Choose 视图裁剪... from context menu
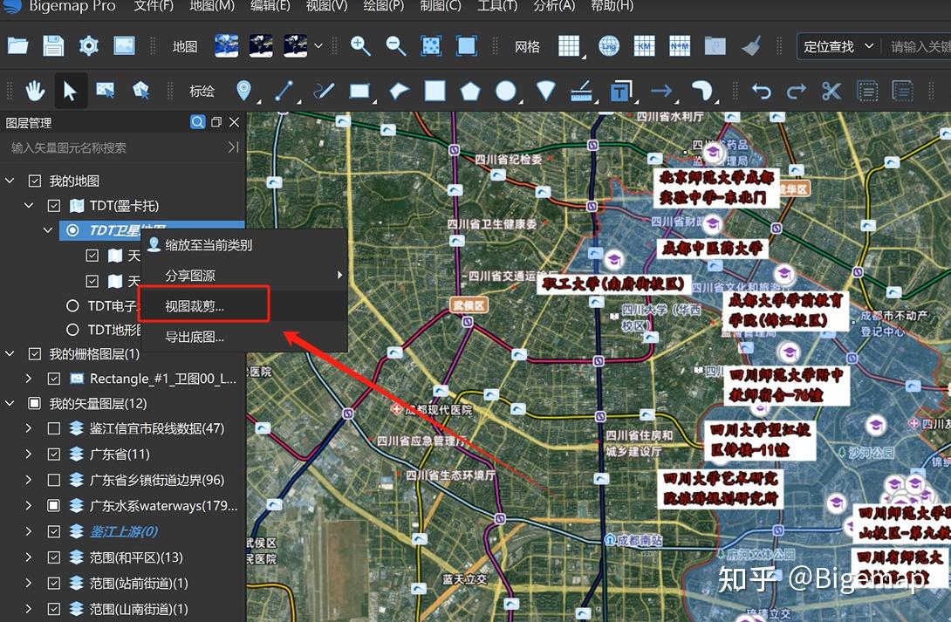The height and width of the screenshot is (622, 951). (x=243, y=306)
